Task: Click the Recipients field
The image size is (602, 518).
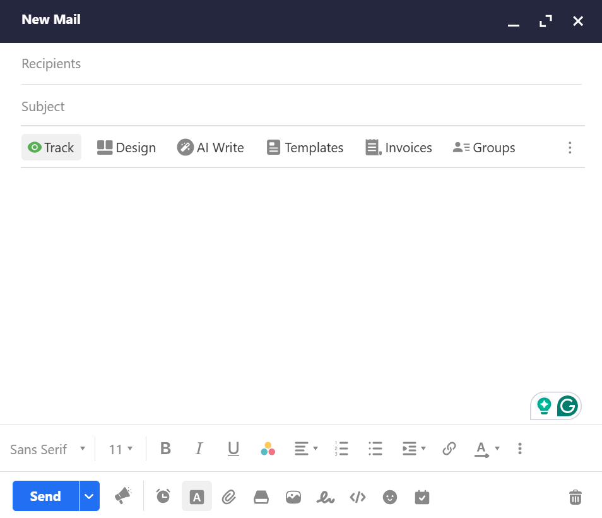Action: [302, 64]
